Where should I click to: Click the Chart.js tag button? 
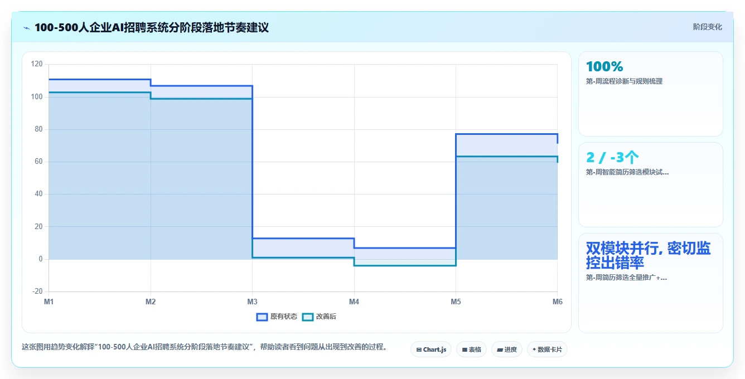click(431, 349)
